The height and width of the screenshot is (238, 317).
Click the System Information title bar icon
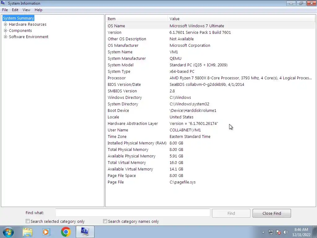click(x=3, y=3)
